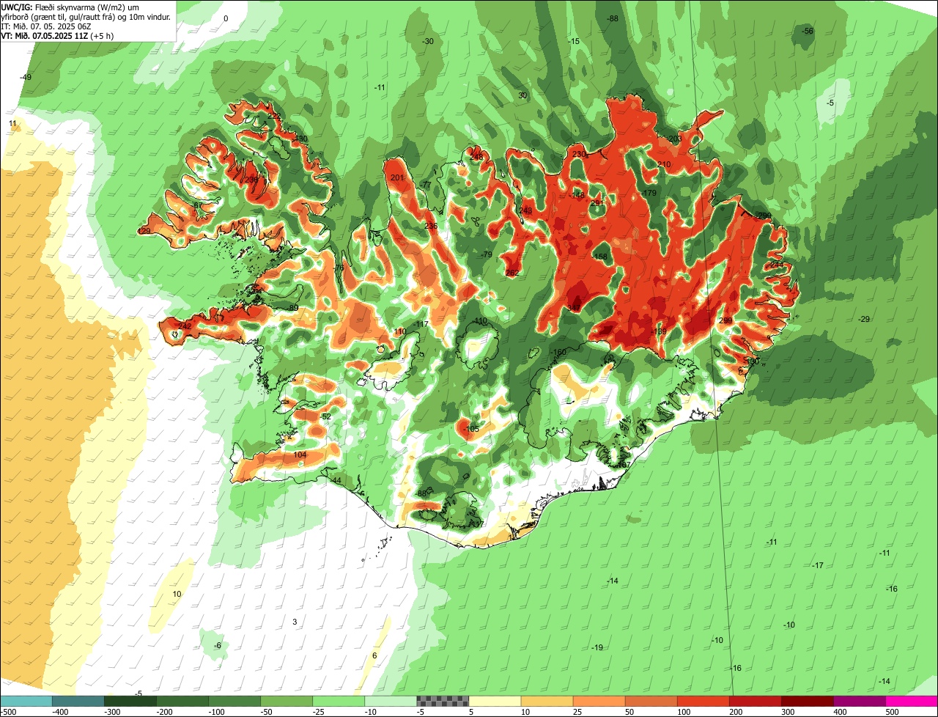Click the '243' flux value on map

[525, 210]
